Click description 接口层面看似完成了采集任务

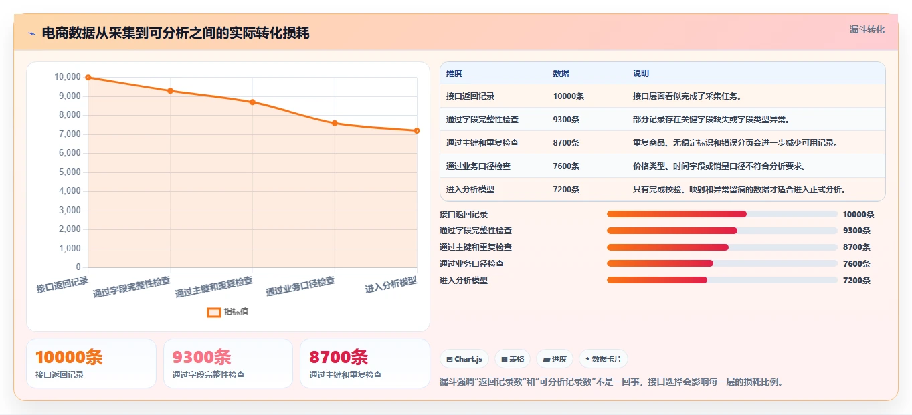pos(687,96)
